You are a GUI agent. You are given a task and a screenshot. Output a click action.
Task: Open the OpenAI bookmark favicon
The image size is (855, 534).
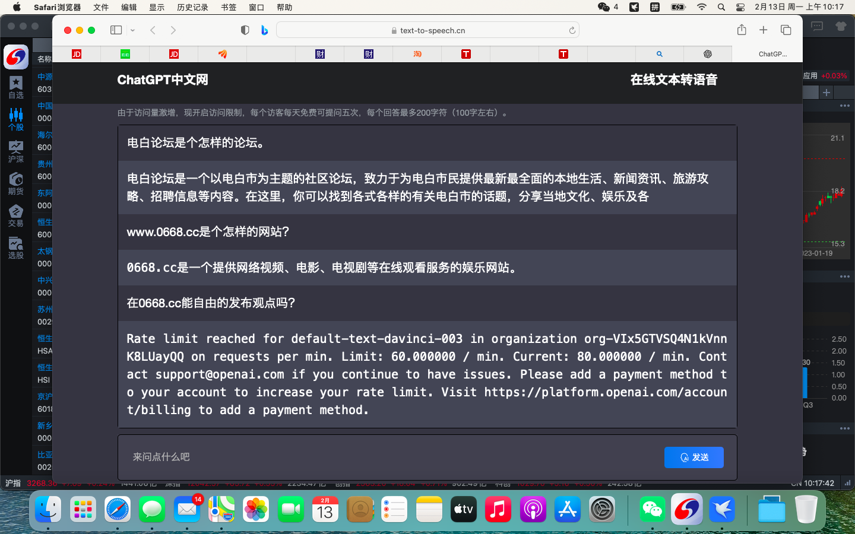point(708,53)
